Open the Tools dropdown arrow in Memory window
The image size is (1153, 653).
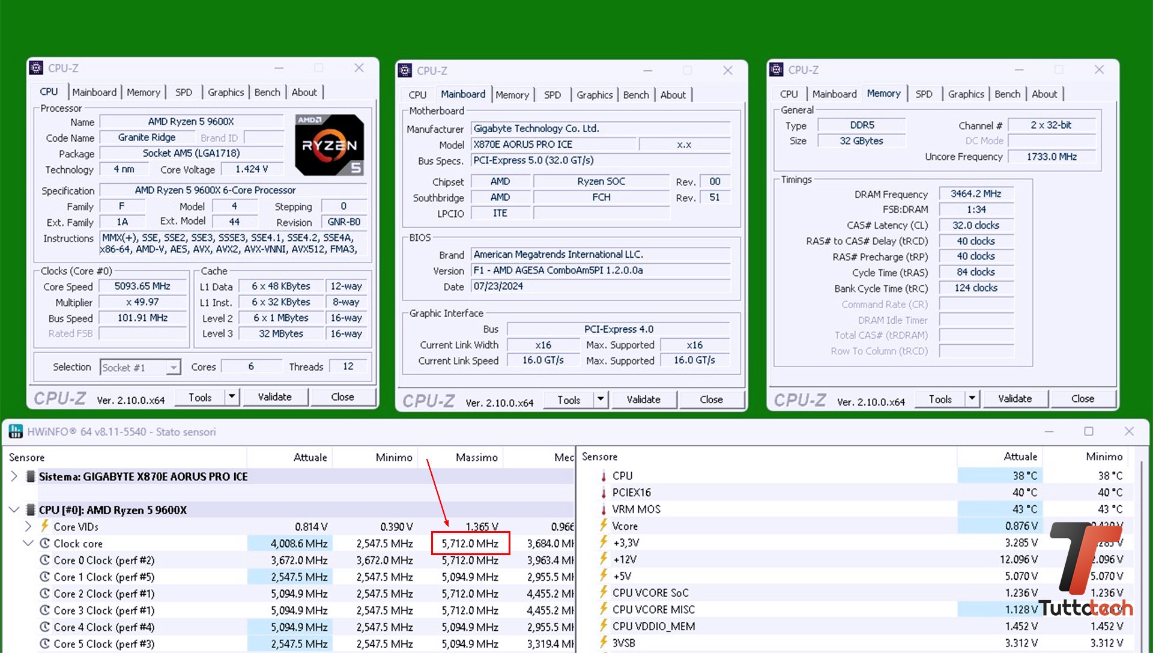(972, 398)
